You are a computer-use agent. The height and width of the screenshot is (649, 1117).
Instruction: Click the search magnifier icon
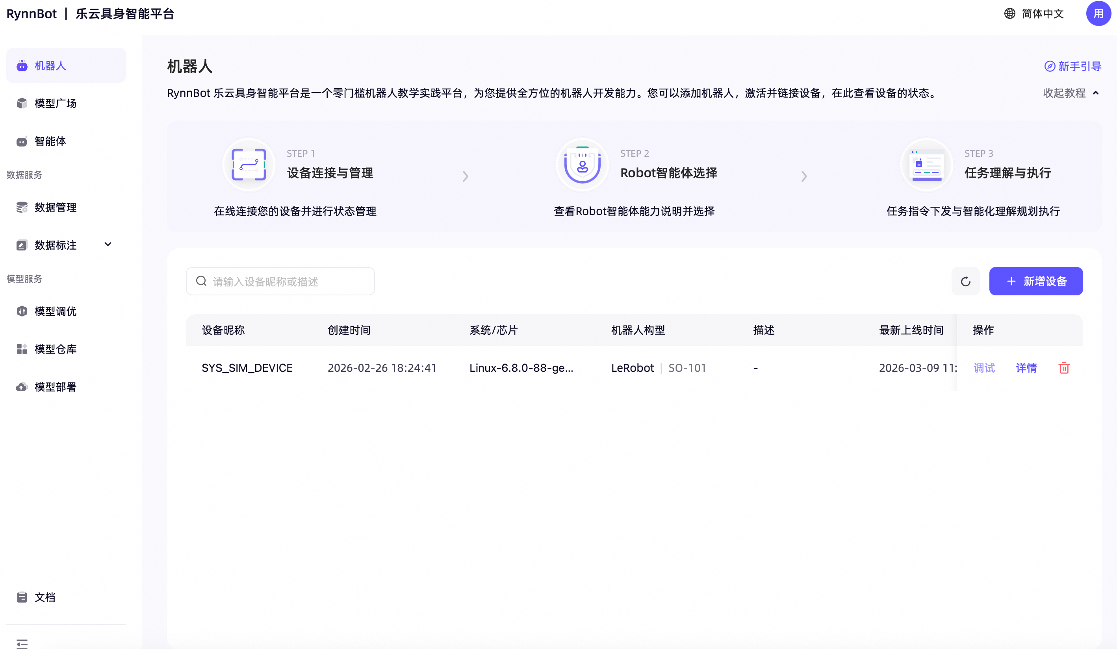pos(201,281)
